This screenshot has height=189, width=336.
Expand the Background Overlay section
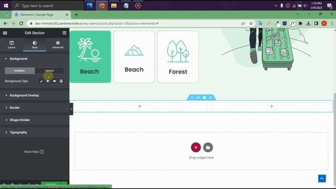(x=35, y=96)
